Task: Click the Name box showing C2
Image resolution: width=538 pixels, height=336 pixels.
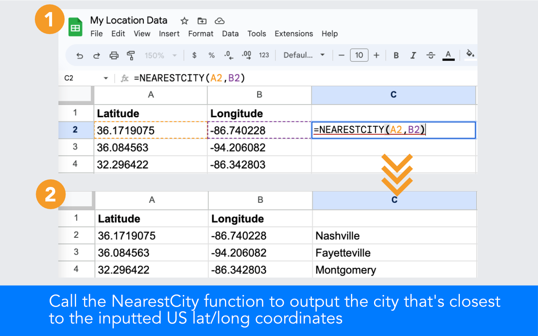Action: pos(69,78)
